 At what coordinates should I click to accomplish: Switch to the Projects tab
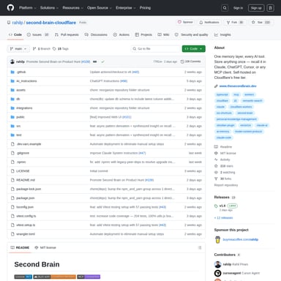(143, 34)
